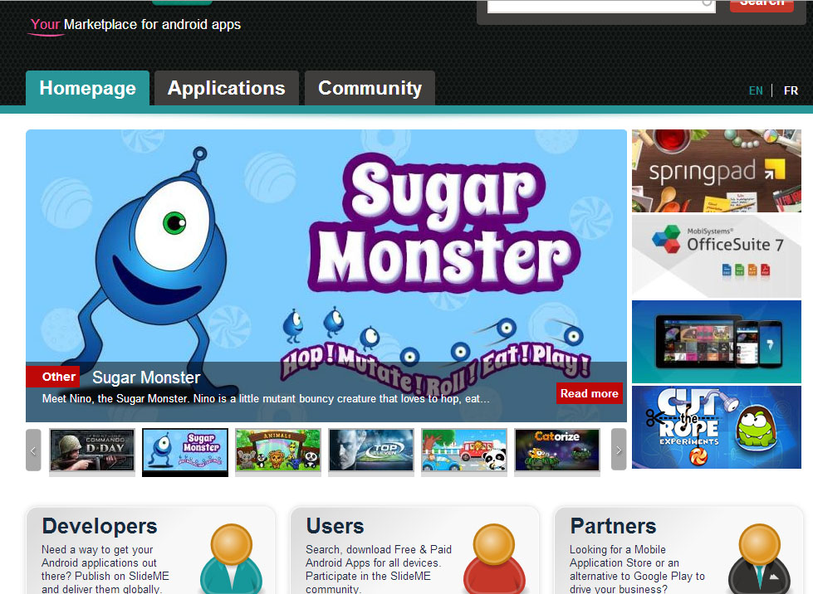Image resolution: width=813 pixels, height=594 pixels.
Task: Choose the Top Eleven thumbnail
Action: [371, 450]
